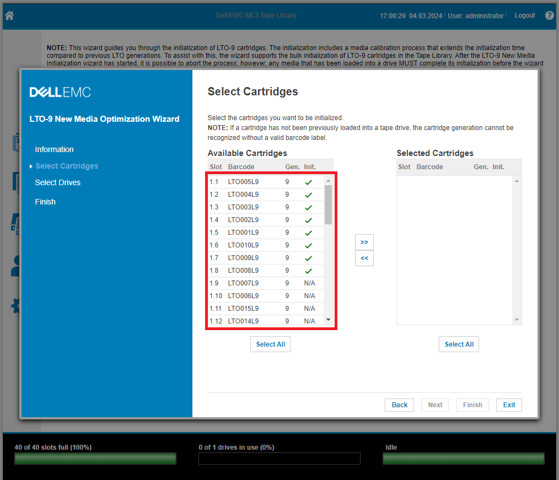Select cartridge LTO009L9 in slot 1.7
The height and width of the screenshot is (480, 559).
266,258
